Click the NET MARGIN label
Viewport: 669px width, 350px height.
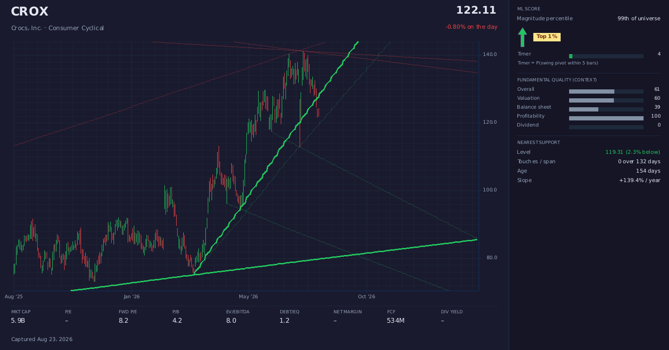tap(348, 312)
